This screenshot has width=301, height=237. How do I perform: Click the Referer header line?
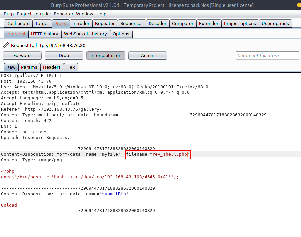[x=51, y=109]
